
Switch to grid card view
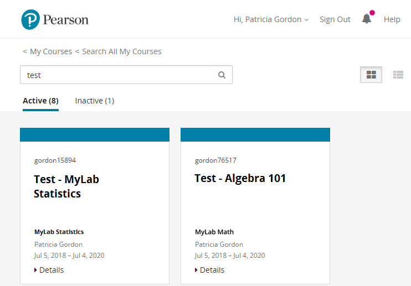371,75
